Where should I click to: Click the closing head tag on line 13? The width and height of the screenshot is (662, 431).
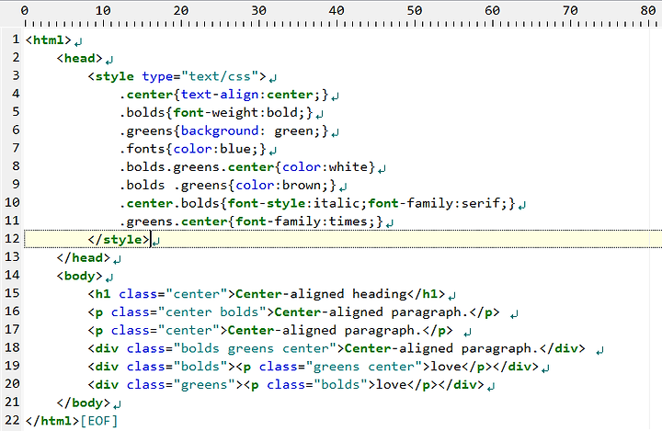[x=83, y=258]
